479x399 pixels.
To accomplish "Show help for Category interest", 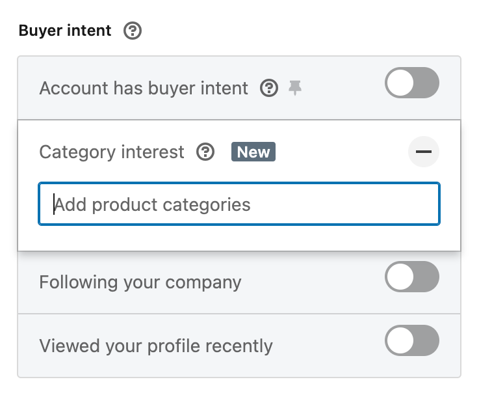I will tap(205, 152).
